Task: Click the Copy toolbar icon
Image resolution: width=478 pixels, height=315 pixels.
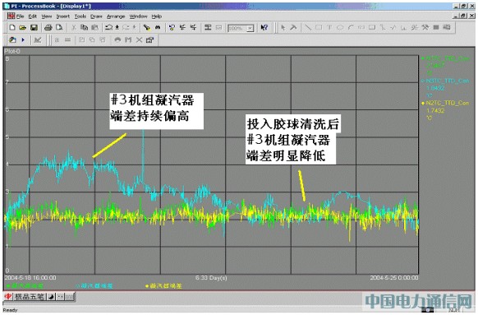Action: coord(84,27)
